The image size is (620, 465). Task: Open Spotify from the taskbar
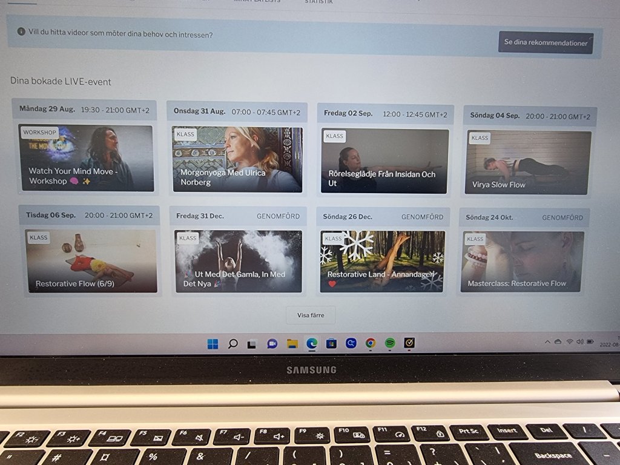pyautogui.click(x=390, y=343)
